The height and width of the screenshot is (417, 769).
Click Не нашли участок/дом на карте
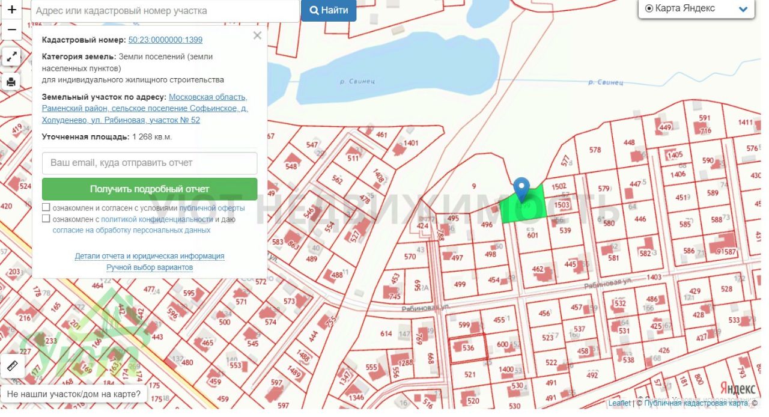click(x=74, y=395)
